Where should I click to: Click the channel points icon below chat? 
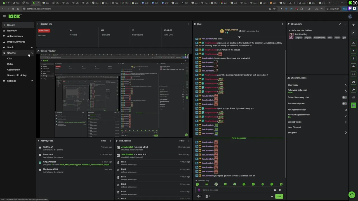pyautogui.click(x=199, y=197)
